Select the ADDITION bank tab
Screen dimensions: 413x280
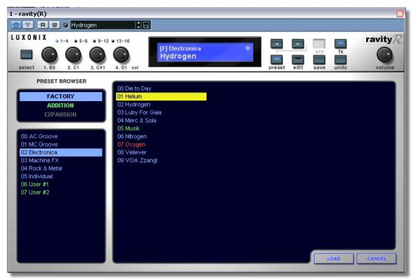(x=61, y=105)
